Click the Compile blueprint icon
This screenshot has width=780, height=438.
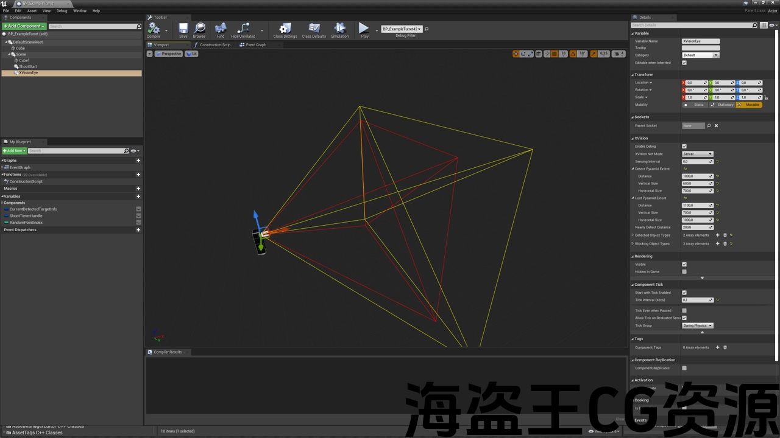click(x=154, y=29)
